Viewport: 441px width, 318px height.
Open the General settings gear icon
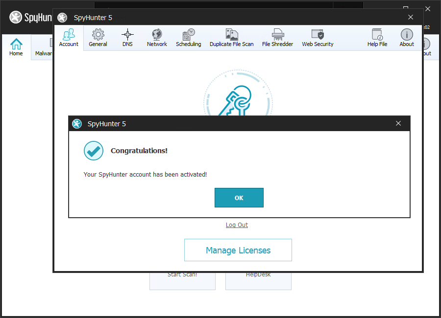(x=98, y=38)
